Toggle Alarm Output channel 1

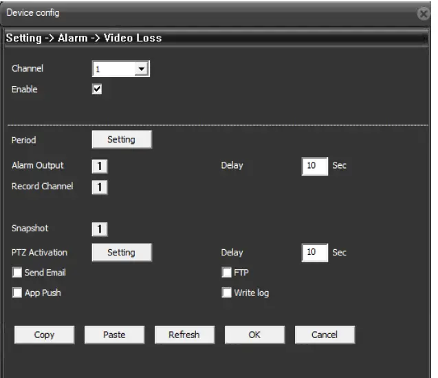(x=100, y=166)
